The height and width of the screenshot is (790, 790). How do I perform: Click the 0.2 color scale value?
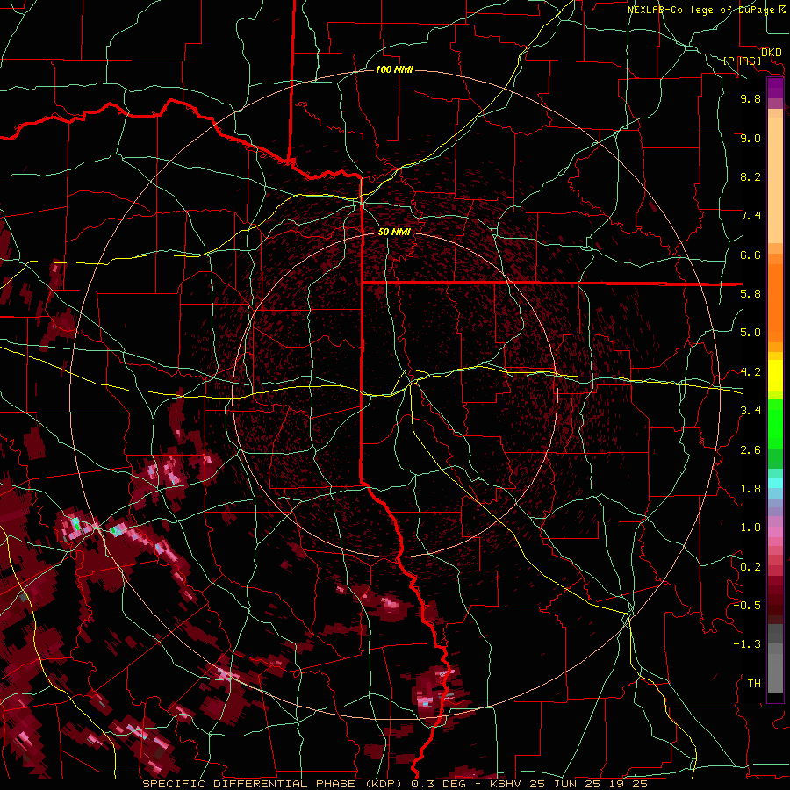click(x=750, y=566)
